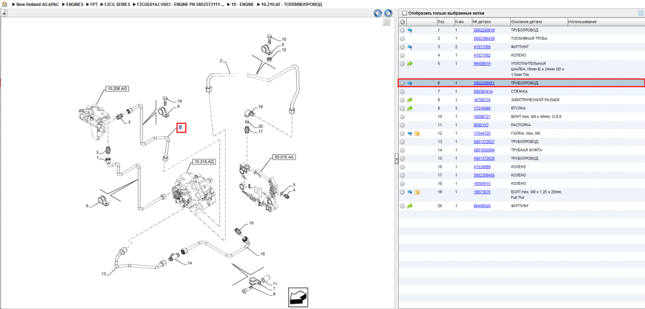Open part number 5801372627 link
Viewport: 645px width, 309px height.
[484, 141]
